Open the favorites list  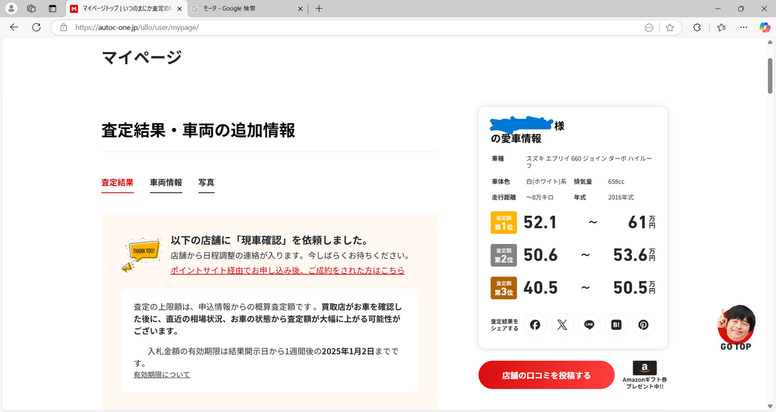tap(721, 27)
